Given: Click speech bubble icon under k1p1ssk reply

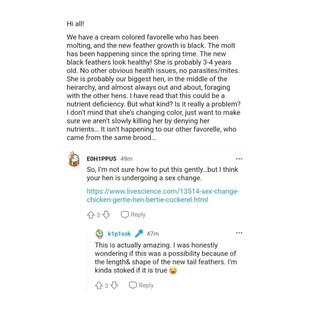Looking at the screenshot, I should [x=133, y=285].
